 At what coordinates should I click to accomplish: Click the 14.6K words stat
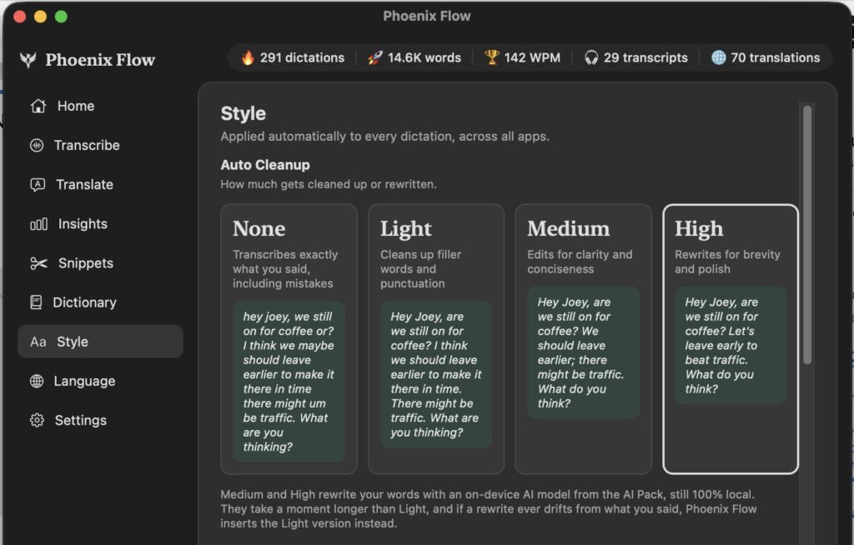(414, 57)
